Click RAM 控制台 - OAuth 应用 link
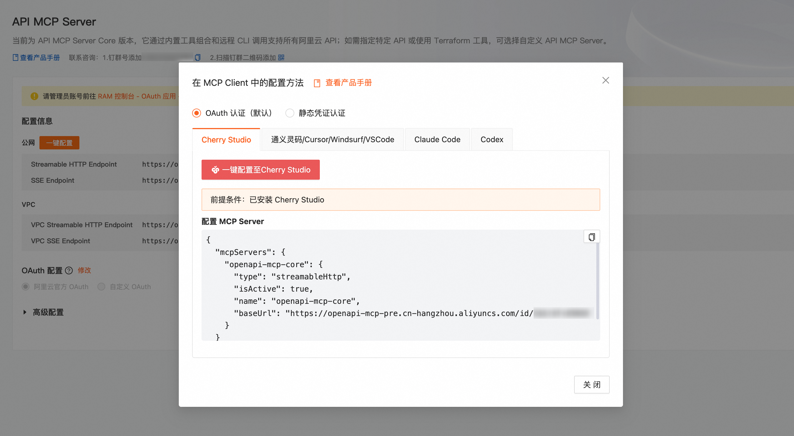 click(x=137, y=96)
